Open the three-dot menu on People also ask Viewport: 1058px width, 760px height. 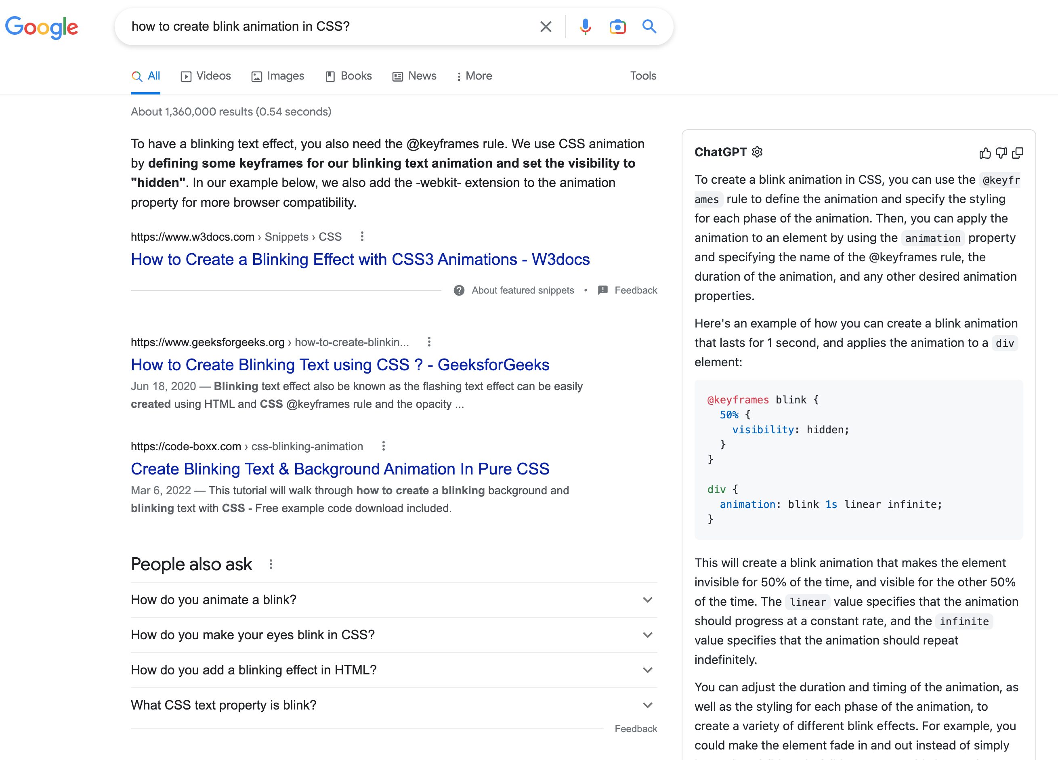pos(271,564)
